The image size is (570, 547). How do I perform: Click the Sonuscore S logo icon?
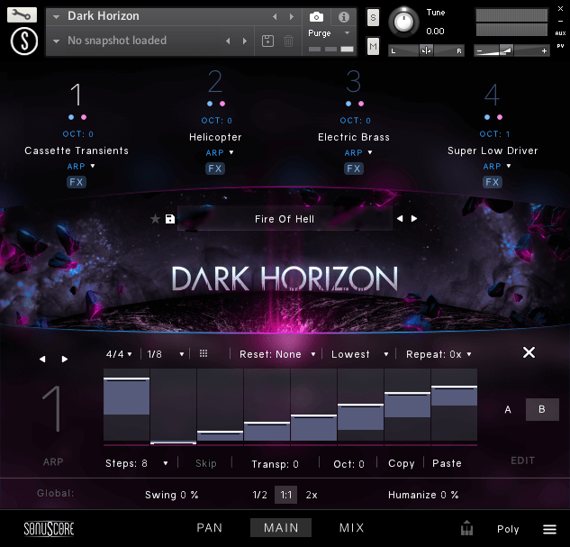(24, 41)
